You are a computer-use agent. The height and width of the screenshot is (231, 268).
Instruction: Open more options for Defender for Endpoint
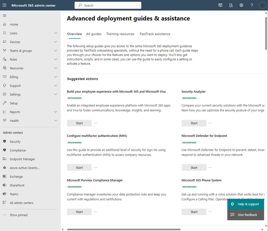click(210, 168)
